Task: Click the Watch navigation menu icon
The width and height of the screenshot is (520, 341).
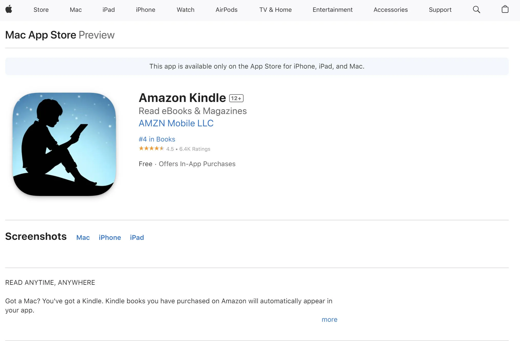Action: [185, 10]
